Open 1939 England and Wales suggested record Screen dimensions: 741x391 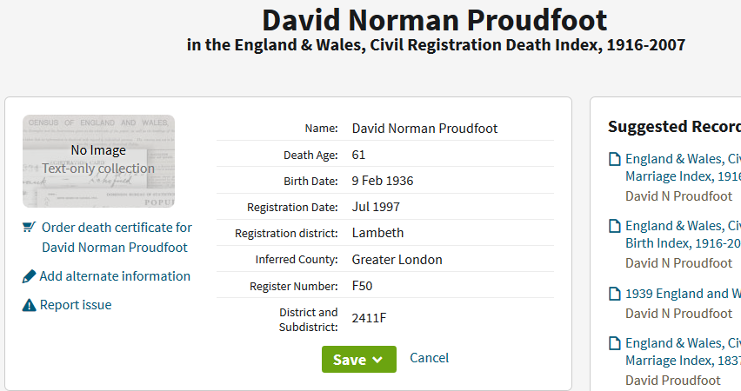pos(683,294)
